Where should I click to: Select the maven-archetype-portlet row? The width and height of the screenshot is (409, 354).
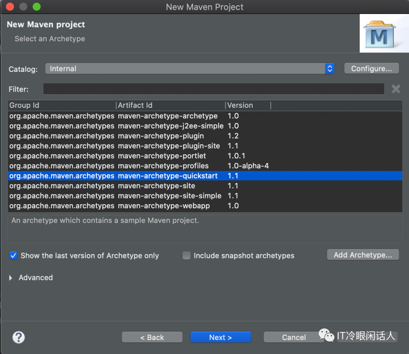pos(205,156)
